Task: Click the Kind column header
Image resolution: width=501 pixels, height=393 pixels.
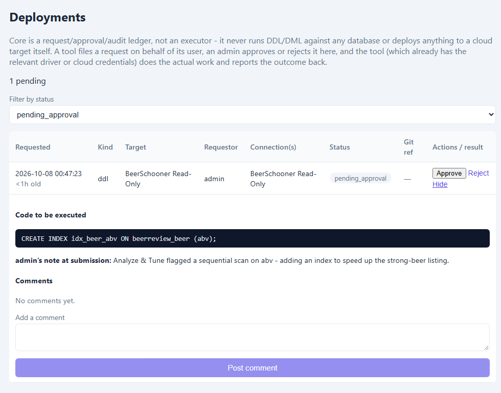Action: tap(105, 147)
